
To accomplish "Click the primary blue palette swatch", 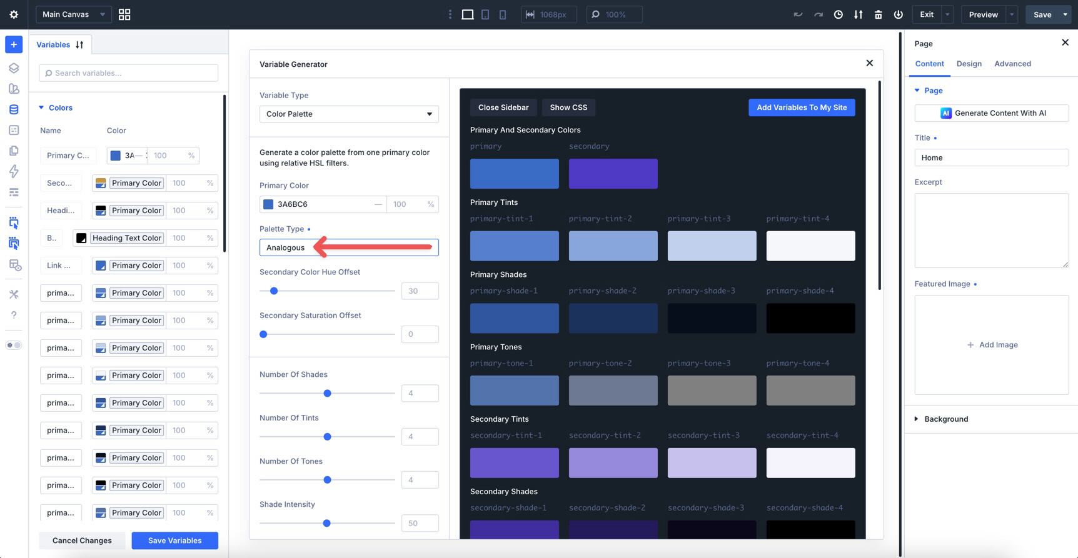I will click(514, 174).
